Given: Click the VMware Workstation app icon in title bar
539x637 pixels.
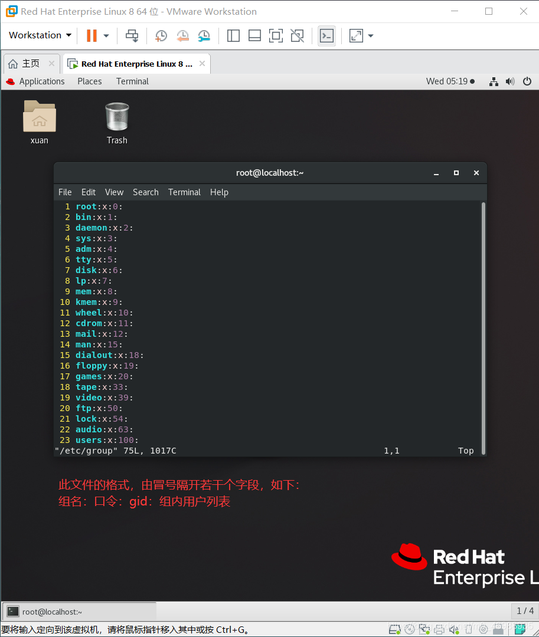Looking at the screenshot, I should pos(11,11).
